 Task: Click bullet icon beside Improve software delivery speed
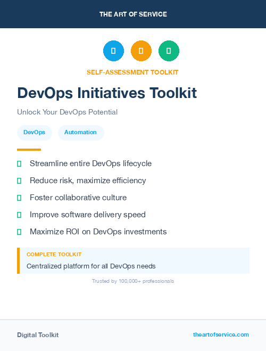coord(19,215)
